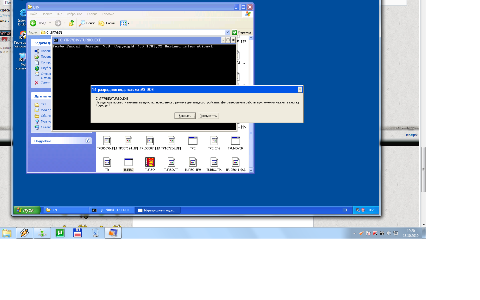480x300 pixels.
Task: Select the TR file icon
Action: pos(107,162)
